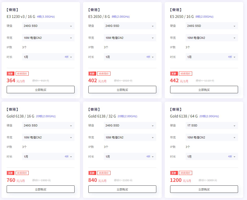Open the 1T SSD disk dropdown
The width and height of the screenshot is (247, 200).
pos(212,125)
